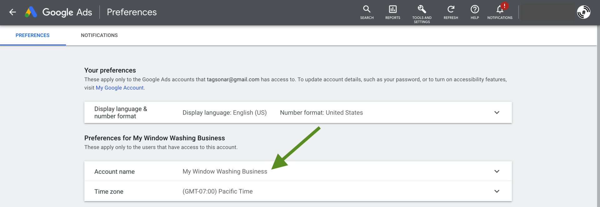
Task: Click the Google Ads logo
Action: point(31,12)
